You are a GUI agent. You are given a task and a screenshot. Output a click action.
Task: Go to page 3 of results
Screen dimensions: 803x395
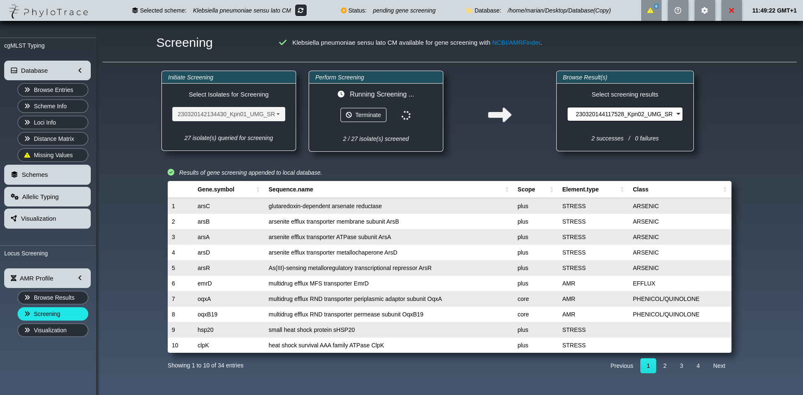coord(681,366)
